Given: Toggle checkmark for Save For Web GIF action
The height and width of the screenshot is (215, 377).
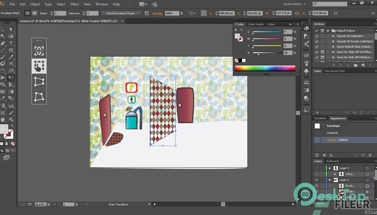Looking at the screenshot, I should pos(317,52).
